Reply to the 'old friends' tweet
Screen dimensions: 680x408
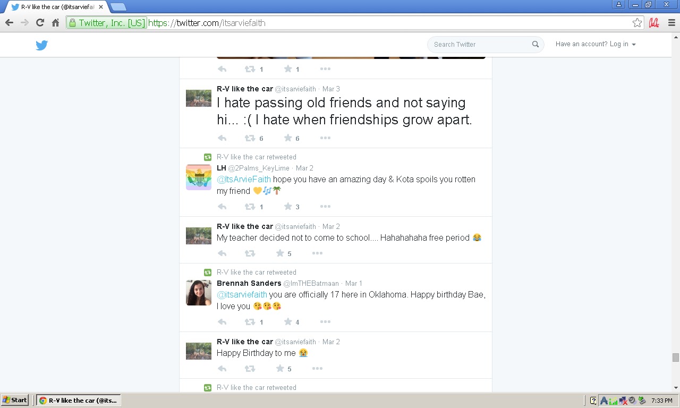[222, 138]
